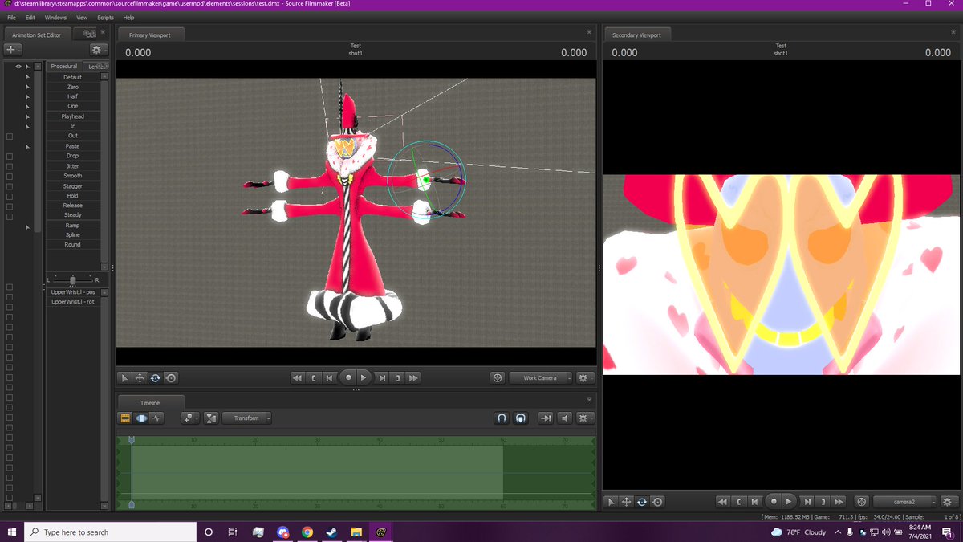Click the camera target icon in Primary Viewport

[498, 377]
